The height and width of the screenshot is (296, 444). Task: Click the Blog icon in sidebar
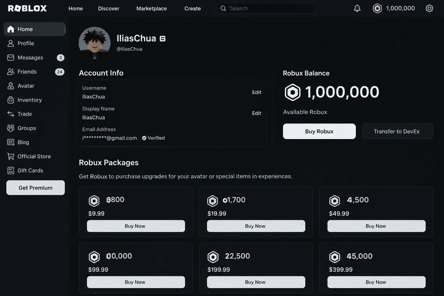pos(11,142)
